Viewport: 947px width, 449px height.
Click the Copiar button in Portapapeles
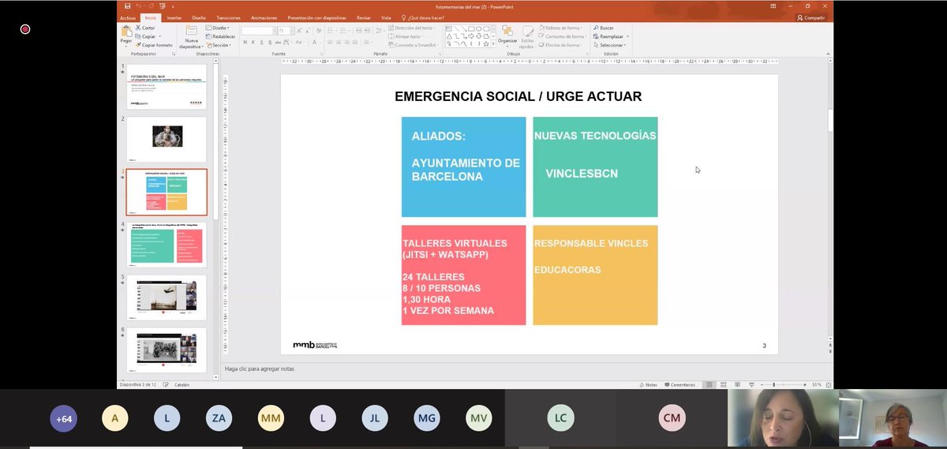point(145,36)
